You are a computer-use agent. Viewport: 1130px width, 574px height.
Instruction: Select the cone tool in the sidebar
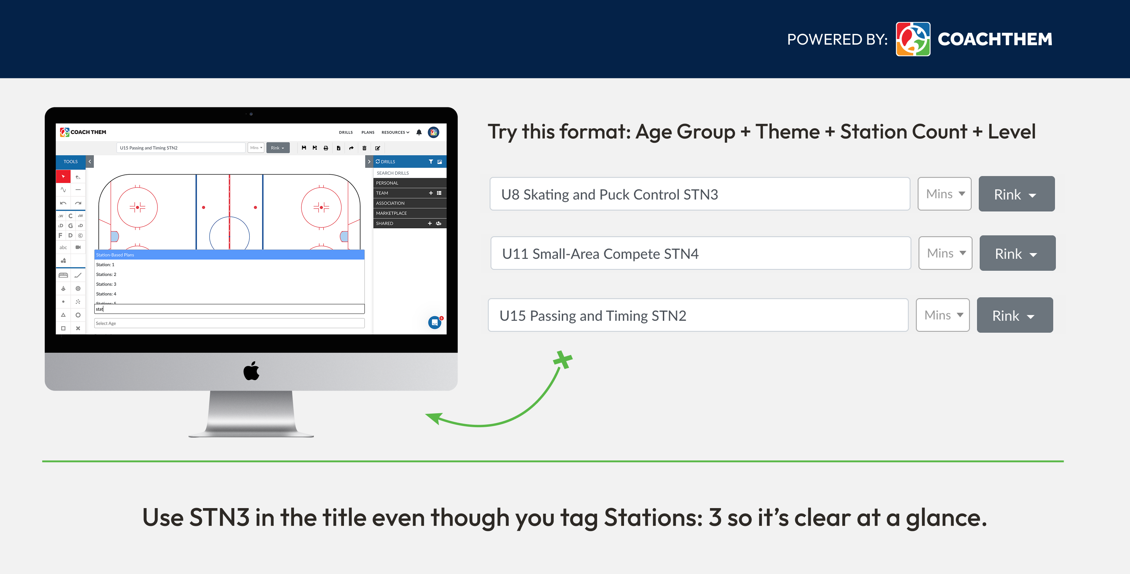(x=64, y=289)
